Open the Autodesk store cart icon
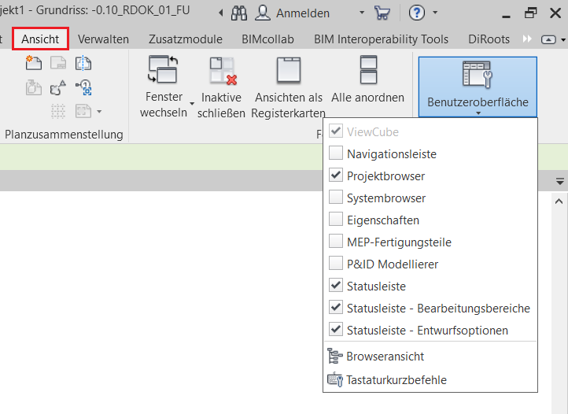This screenshot has width=568, height=414. pyautogui.click(x=382, y=13)
